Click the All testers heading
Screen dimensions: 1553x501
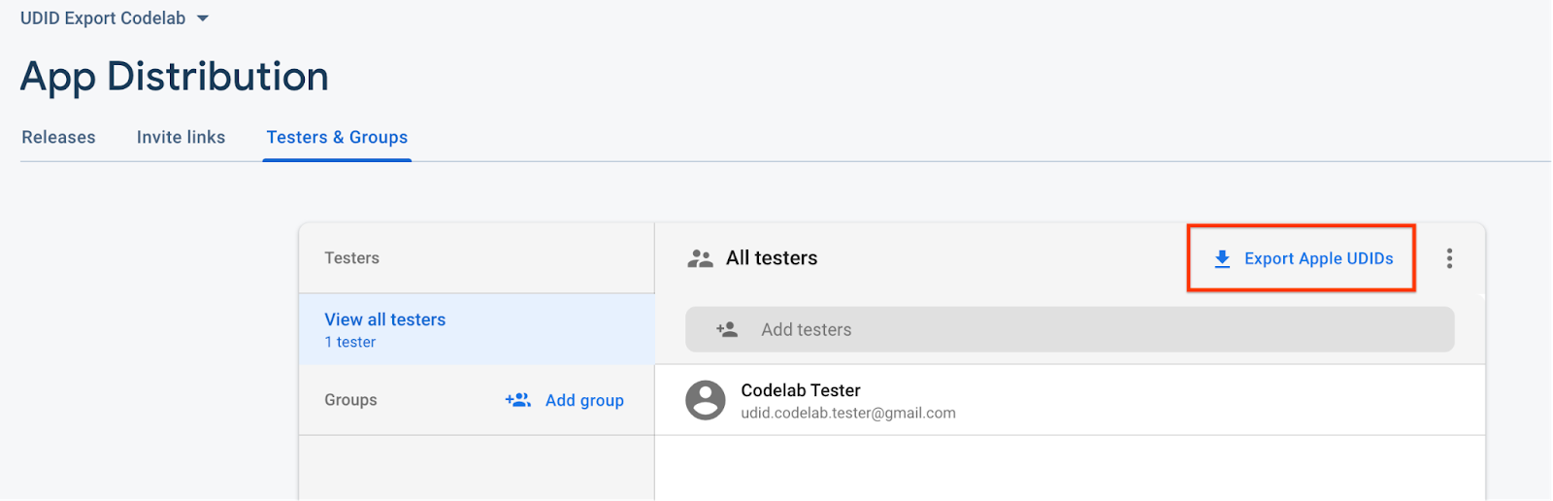772,258
